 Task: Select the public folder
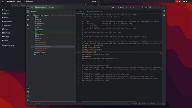[39, 25]
